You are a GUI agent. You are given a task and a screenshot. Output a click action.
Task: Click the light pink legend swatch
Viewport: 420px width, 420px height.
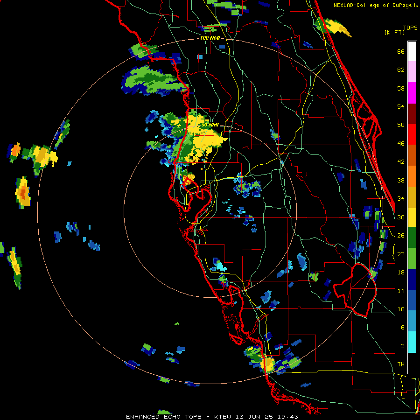pyautogui.click(x=412, y=72)
